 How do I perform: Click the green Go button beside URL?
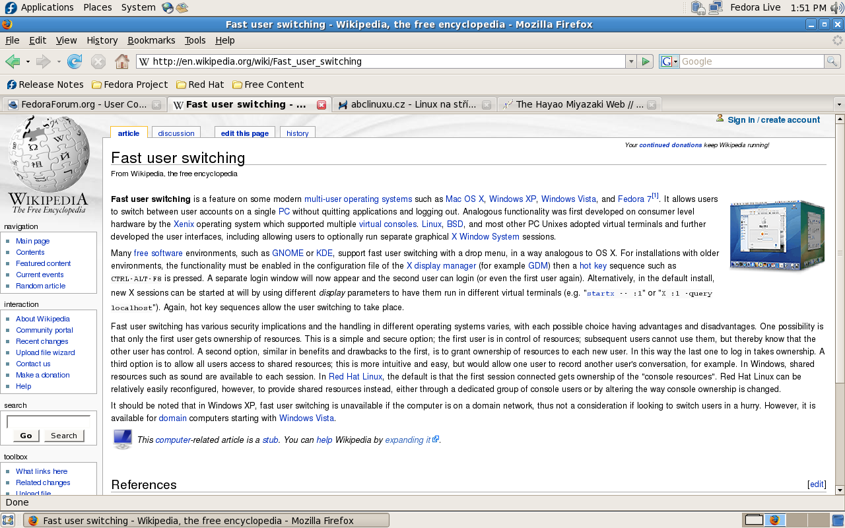[646, 61]
